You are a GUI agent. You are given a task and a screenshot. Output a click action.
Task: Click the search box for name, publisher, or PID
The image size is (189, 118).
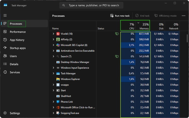(91, 5)
